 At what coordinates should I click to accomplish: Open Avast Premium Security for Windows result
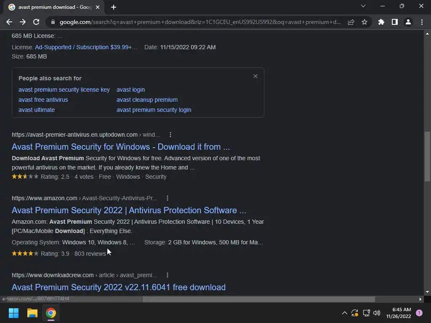121,147
